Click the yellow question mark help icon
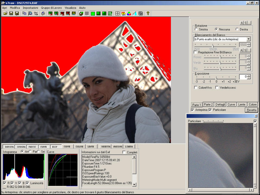 148,13
